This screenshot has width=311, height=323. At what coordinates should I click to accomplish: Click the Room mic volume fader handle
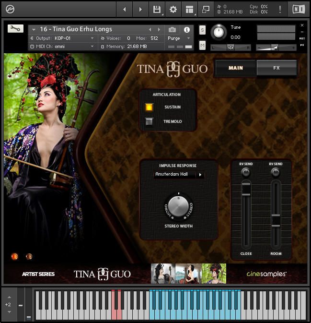(276, 220)
